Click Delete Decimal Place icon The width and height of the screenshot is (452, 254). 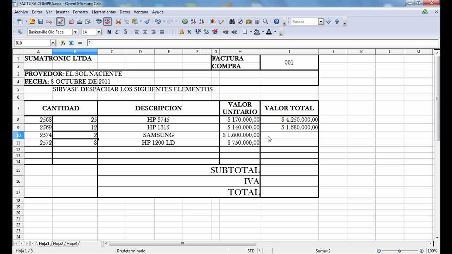(214, 32)
